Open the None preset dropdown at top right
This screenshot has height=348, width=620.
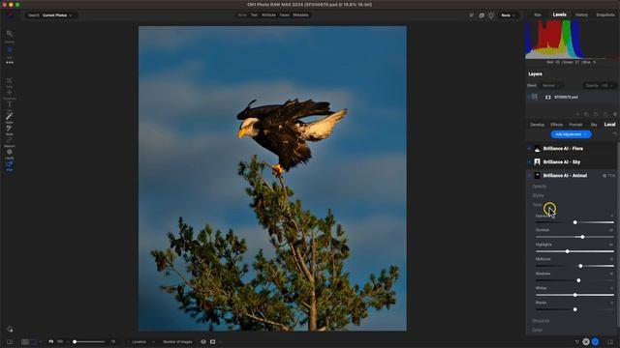coord(508,15)
